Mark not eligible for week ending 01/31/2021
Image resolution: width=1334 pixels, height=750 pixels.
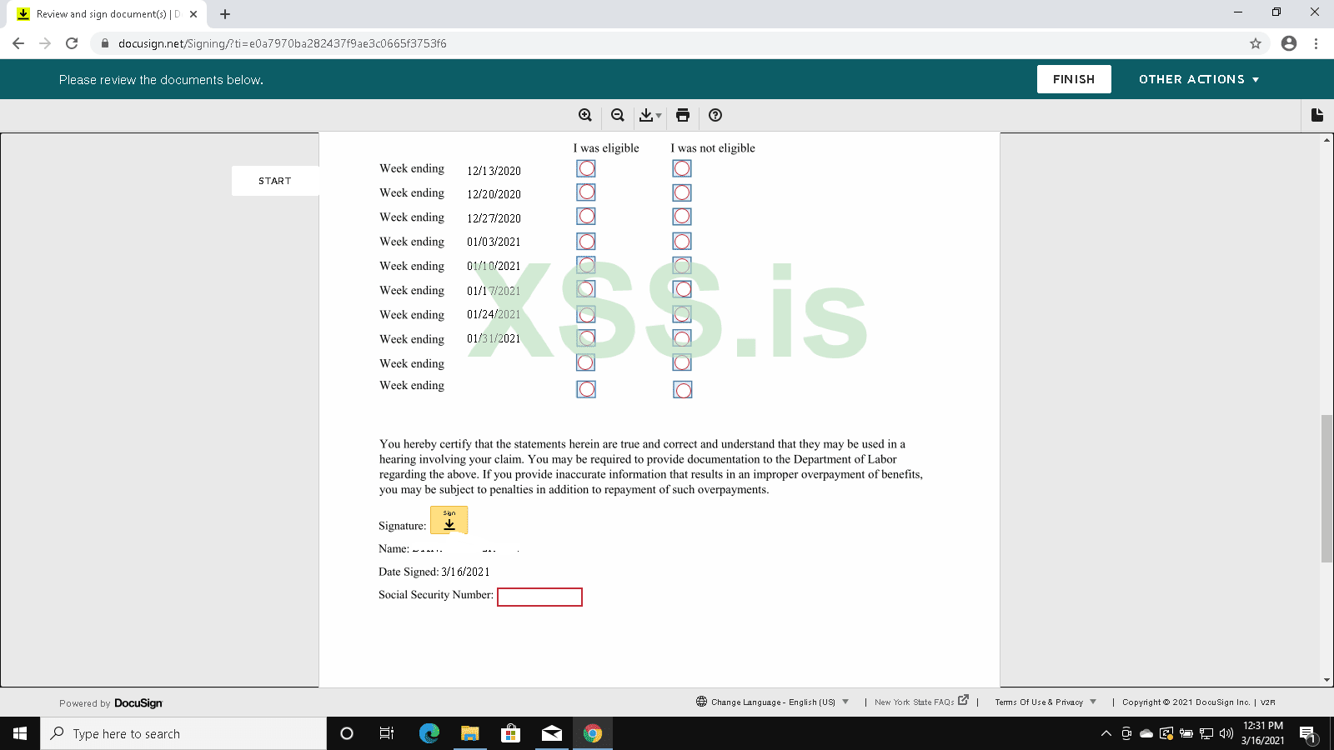coord(682,338)
